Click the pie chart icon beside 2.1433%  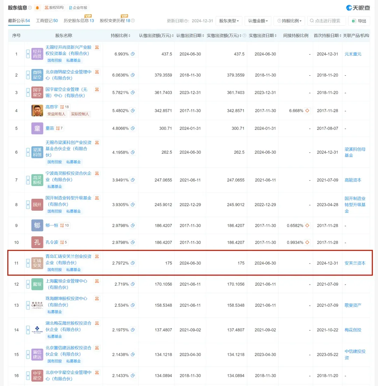point(133,375)
